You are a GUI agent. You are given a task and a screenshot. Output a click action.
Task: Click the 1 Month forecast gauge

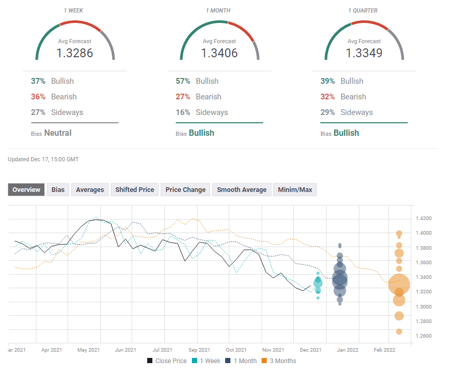click(219, 42)
